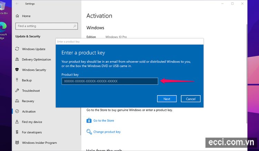The width and height of the screenshot is (259, 151).
Task: Click the Troubleshoot wrench icon
Action: 17,91
